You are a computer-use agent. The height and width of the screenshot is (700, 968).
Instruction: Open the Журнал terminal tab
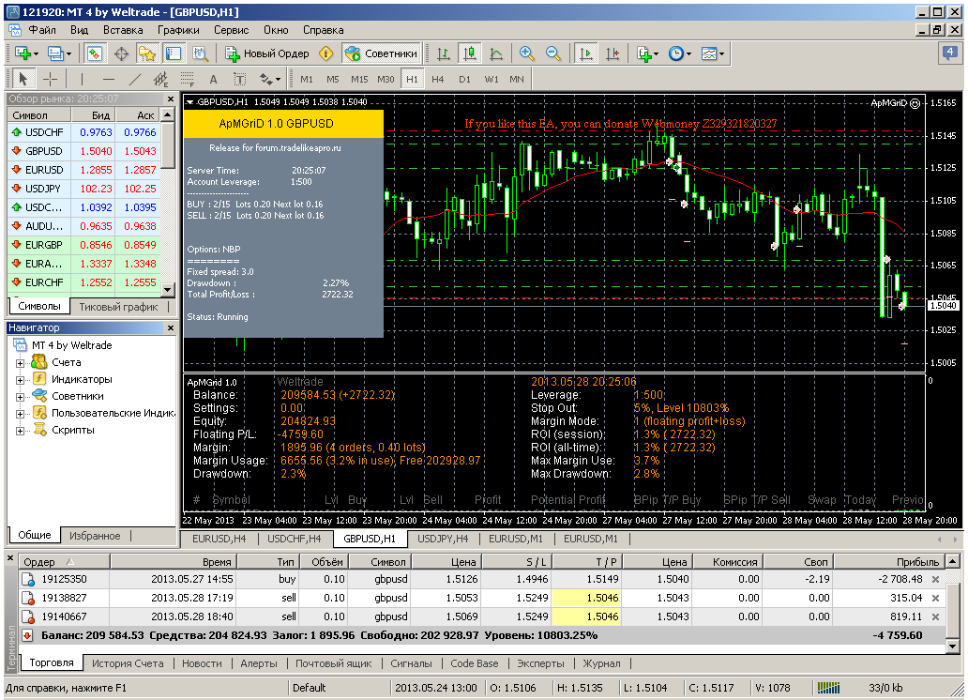pos(602,663)
